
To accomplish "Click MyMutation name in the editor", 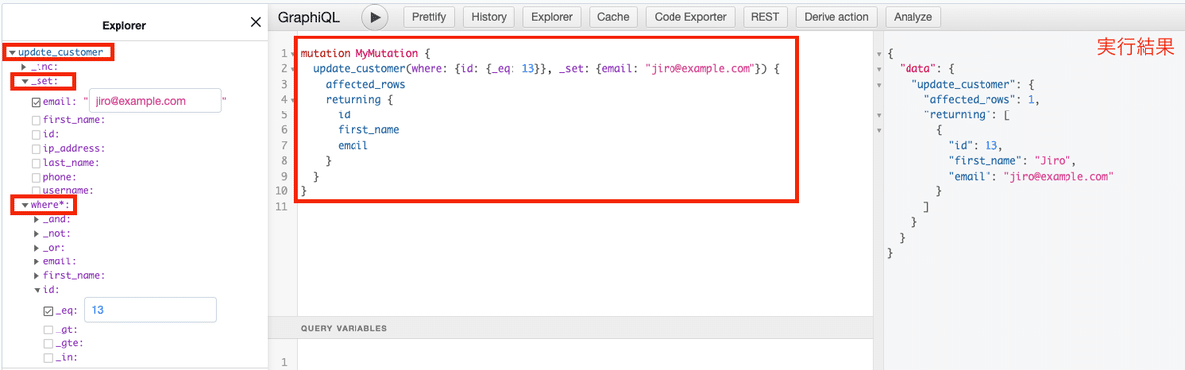I will [x=387, y=53].
